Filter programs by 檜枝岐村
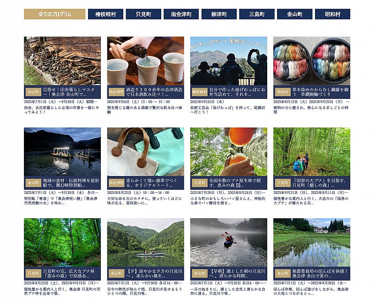 tap(105, 14)
